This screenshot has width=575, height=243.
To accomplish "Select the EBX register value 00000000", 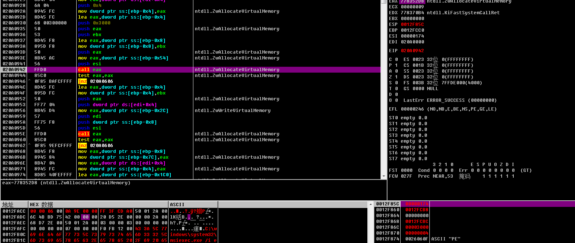I will (412, 19).
